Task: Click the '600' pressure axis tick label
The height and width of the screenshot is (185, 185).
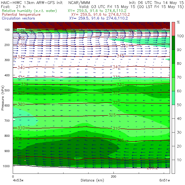Action: tap(7, 105)
